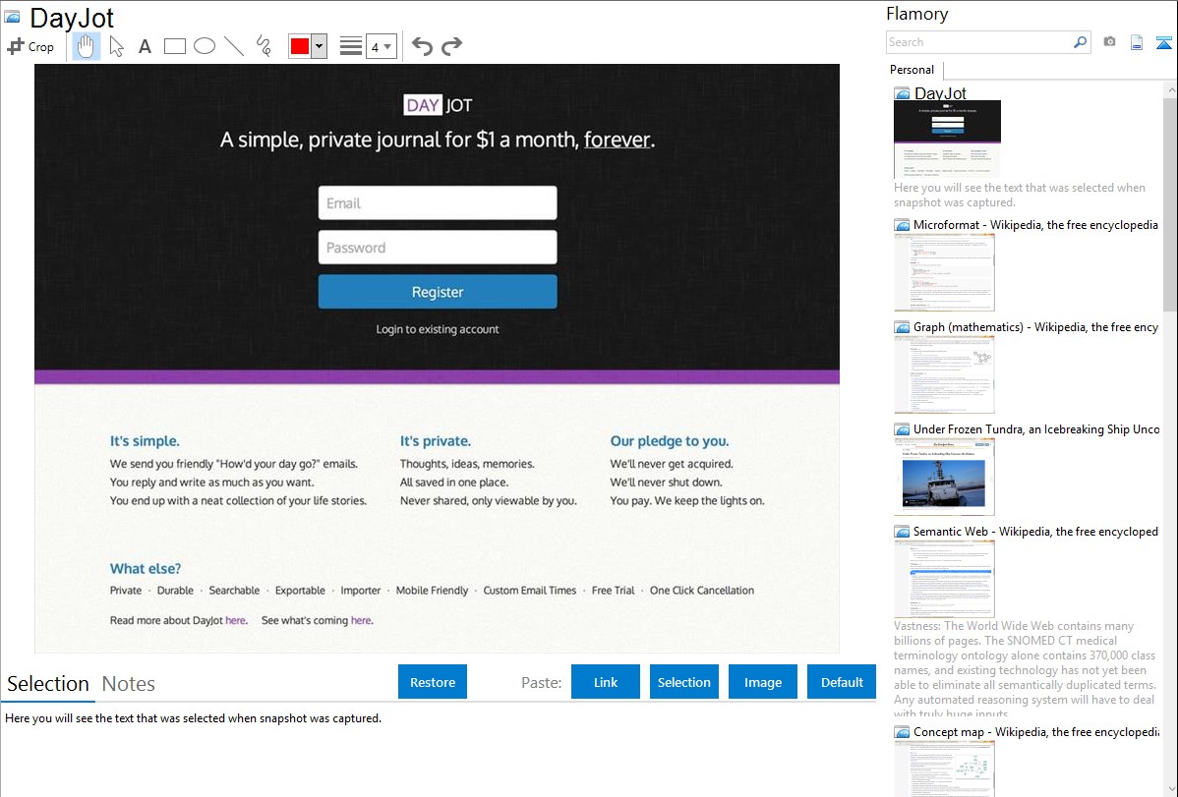Open the Semantic Web snapshot thumbnail

944,579
